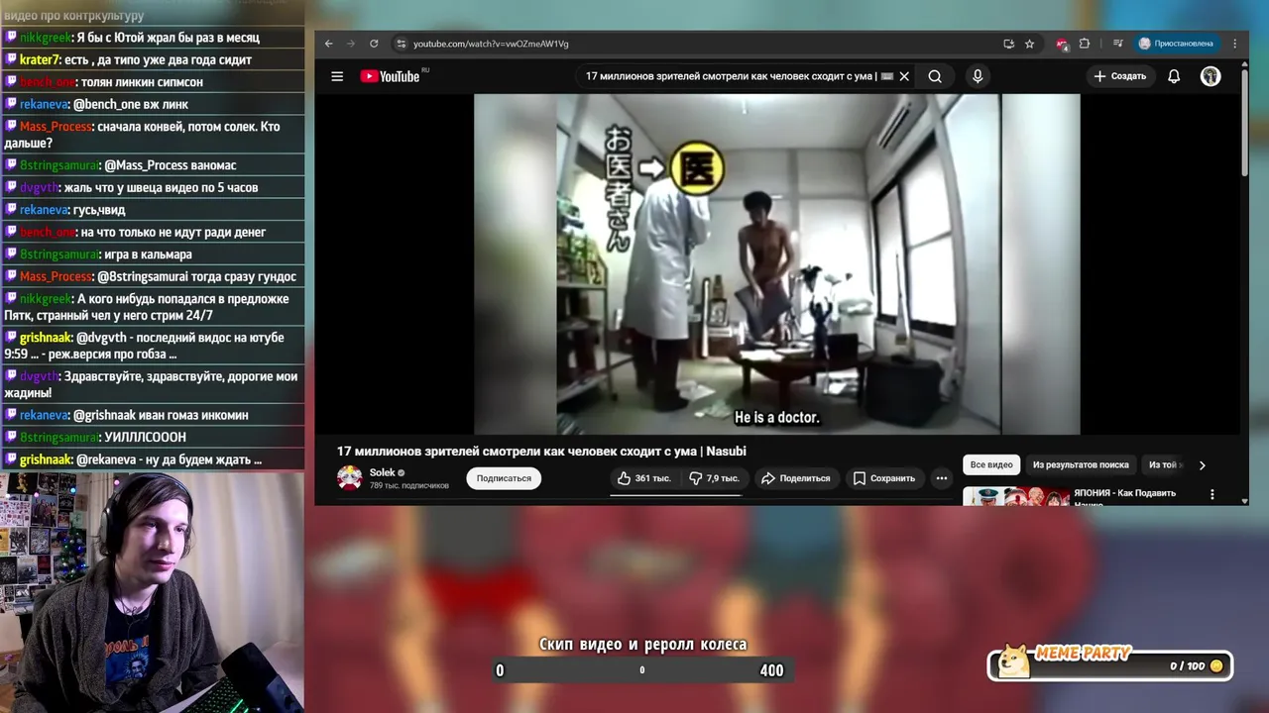
Task: Click the browser forward arrow
Action: (351, 44)
